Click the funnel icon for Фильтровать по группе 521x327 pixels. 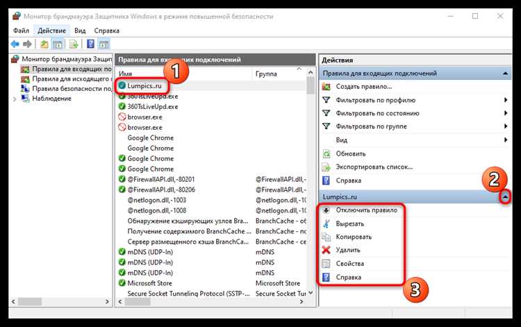click(x=326, y=126)
